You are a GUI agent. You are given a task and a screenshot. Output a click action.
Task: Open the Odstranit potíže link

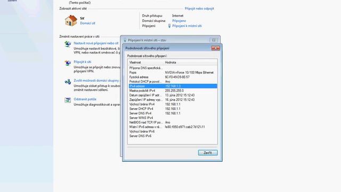point(85,99)
